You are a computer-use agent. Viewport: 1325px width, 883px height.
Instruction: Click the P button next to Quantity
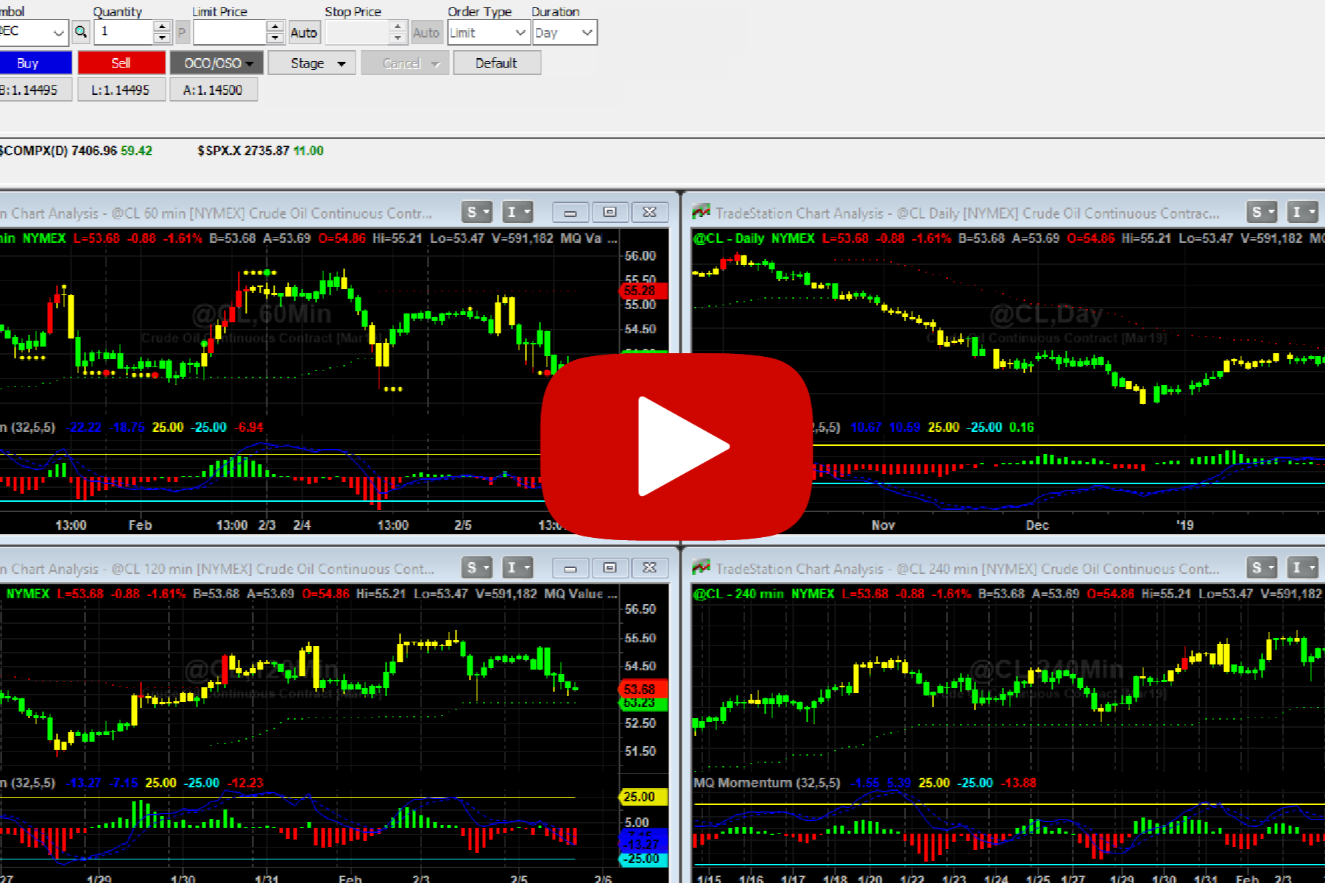tap(182, 32)
